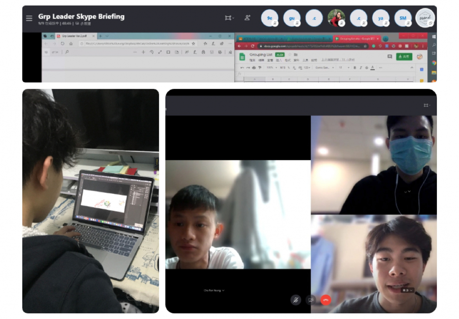Screen dimensions: 459x319
Task: Click the rotate icon in the PDF viewer toolbar
Action: [x=152, y=52]
